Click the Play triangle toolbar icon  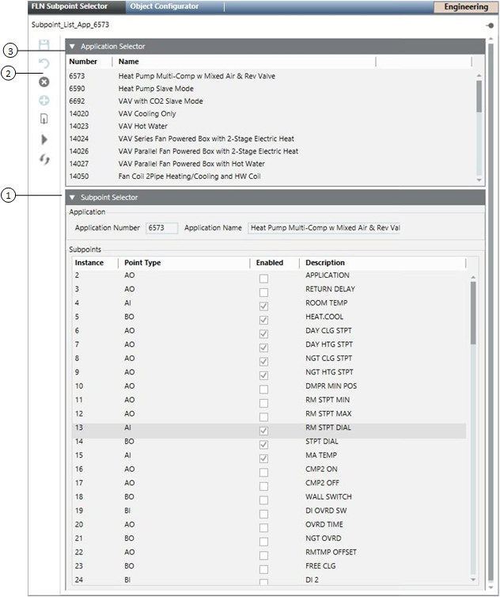44,139
